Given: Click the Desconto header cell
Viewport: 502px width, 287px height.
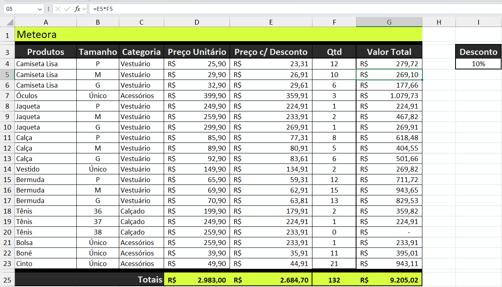Looking at the screenshot, I should [479, 52].
